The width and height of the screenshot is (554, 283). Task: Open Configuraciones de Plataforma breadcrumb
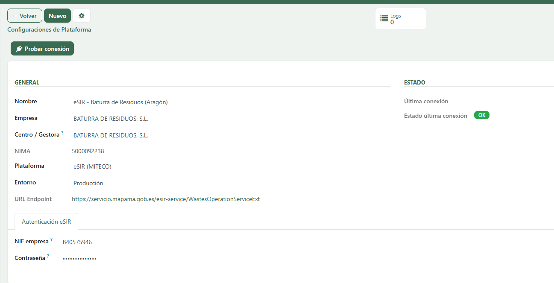pyautogui.click(x=49, y=30)
